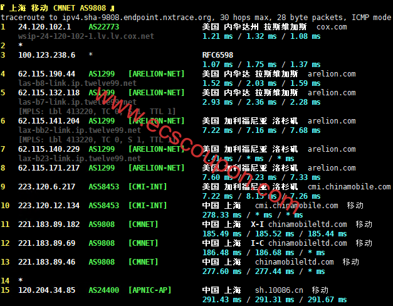
Task: Click the [CMI-INT] tag on hop 10
Action: click(x=147, y=206)
